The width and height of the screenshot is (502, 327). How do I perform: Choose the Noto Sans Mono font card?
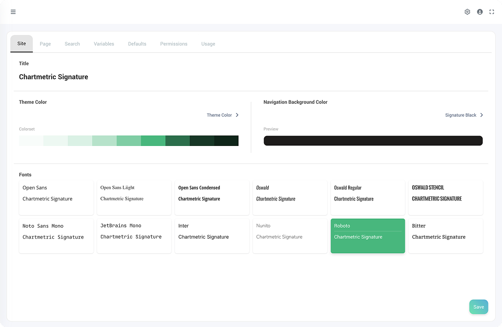(x=56, y=236)
